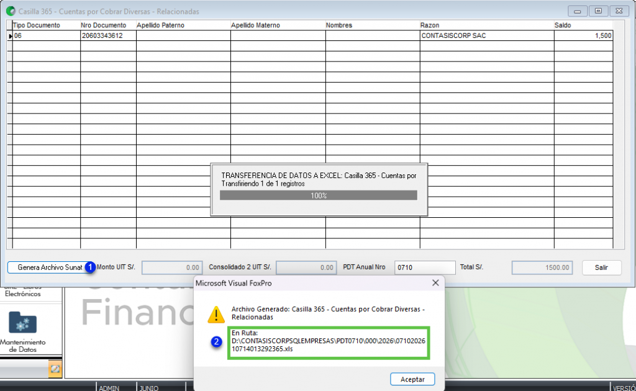Select the Saldo cell showing 1,500
The image size is (636, 391).
tap(583, 35)
